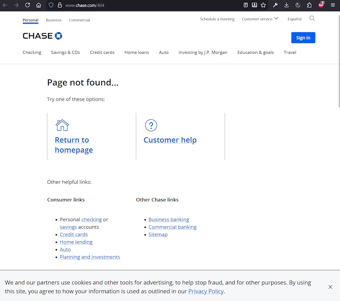Open the browser hamburger menu

(x=333, y=5)
